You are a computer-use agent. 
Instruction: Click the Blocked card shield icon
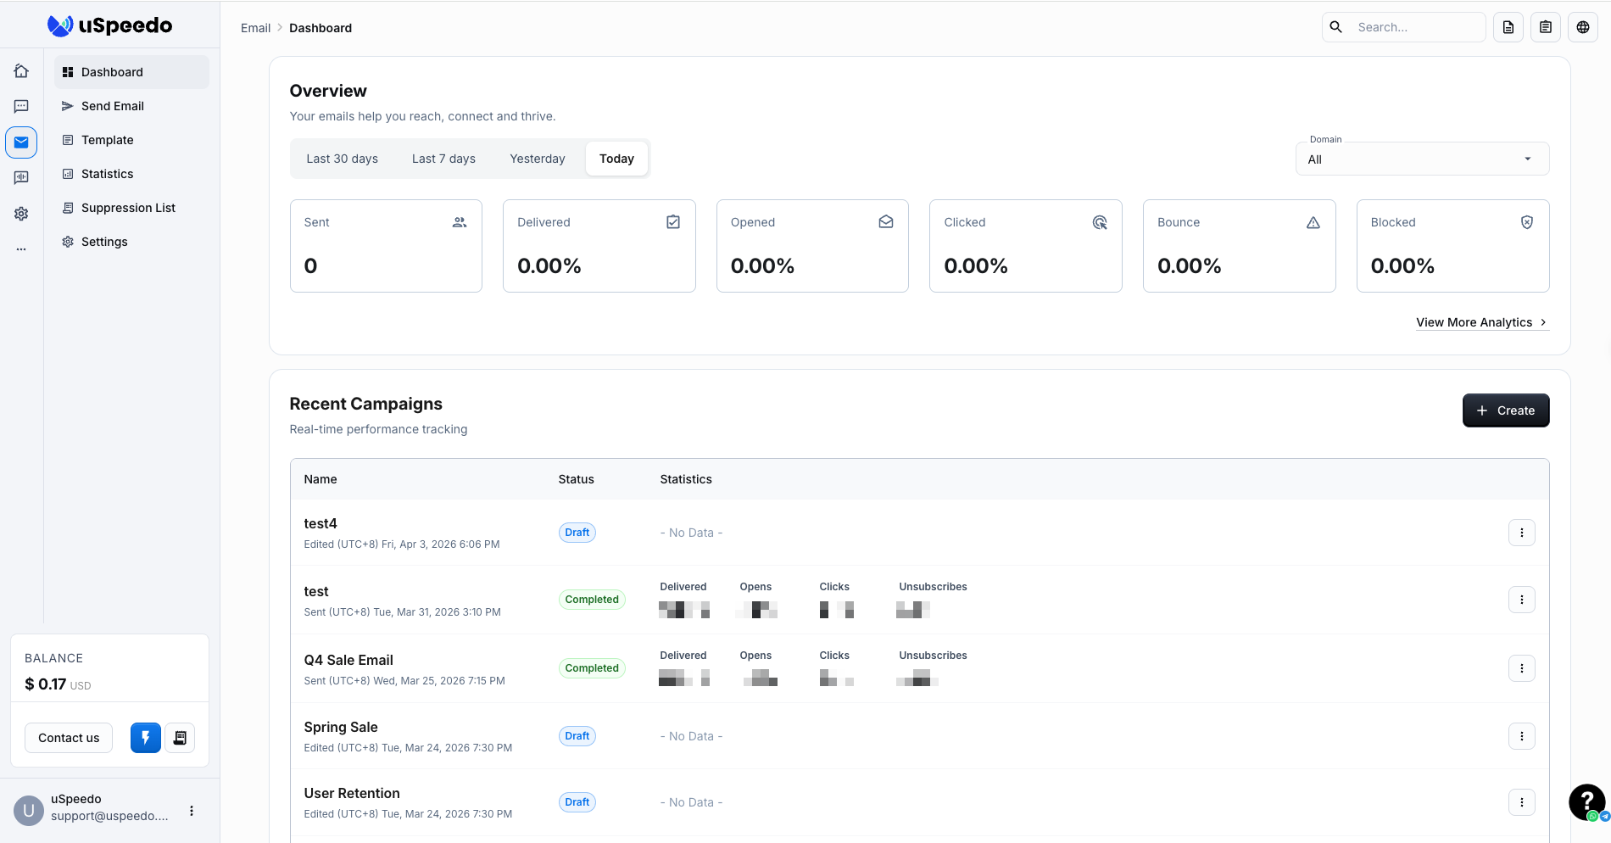point(1527,222)
